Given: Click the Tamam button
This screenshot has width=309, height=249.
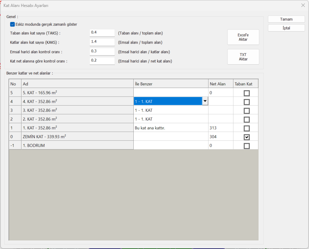Looking at the screenshot, I should click(x=286, y=19).
